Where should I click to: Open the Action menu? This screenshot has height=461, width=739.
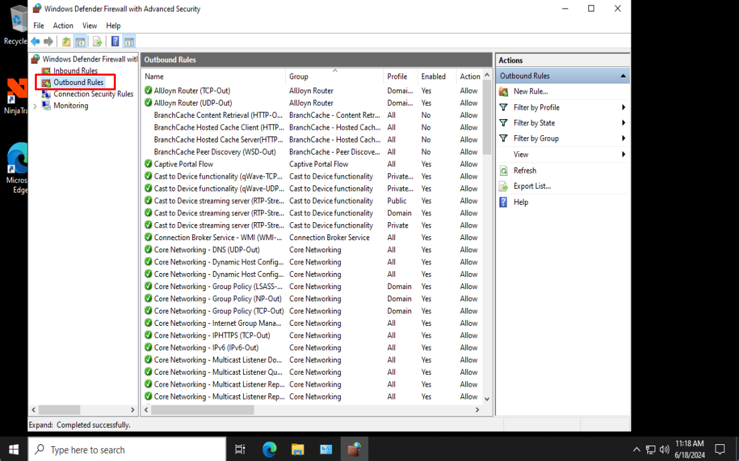63,25
